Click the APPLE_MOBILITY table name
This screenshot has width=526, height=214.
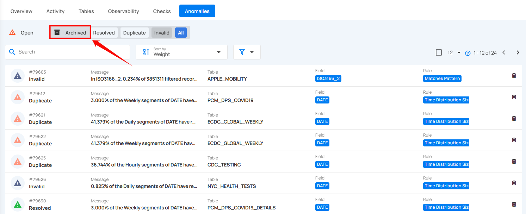pos(227,79)
